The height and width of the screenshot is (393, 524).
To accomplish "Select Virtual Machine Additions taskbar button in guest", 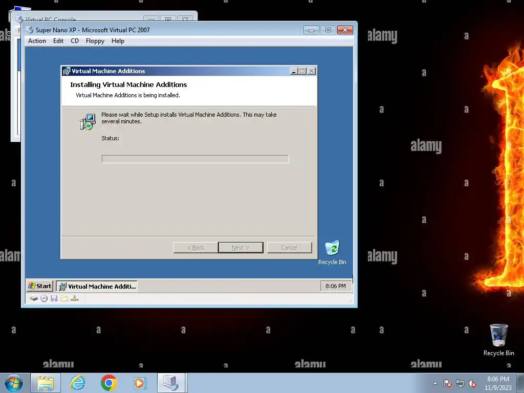I will pyautogui.click(x=97, y=286).
